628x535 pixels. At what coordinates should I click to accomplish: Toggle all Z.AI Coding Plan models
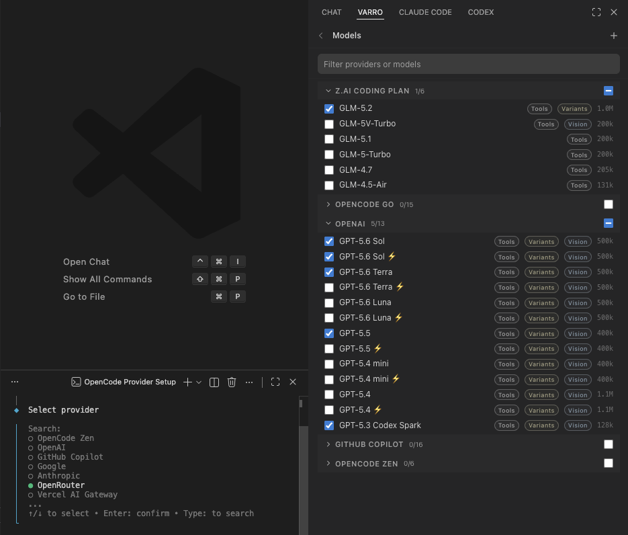pyautogui.click(x=608, y=91)
